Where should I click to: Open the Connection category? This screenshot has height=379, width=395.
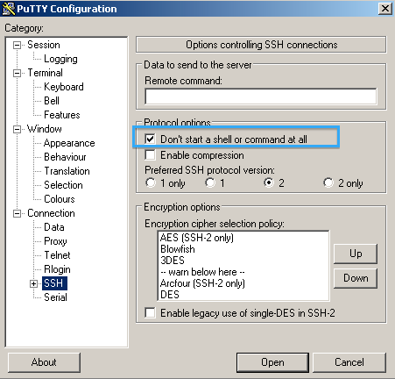(x=51, y=213)
